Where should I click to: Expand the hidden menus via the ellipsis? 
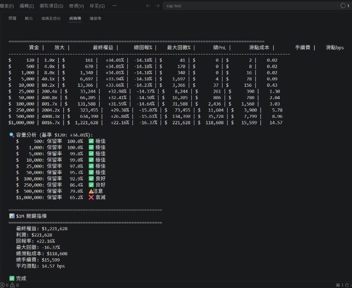click(x=114, y=6)
